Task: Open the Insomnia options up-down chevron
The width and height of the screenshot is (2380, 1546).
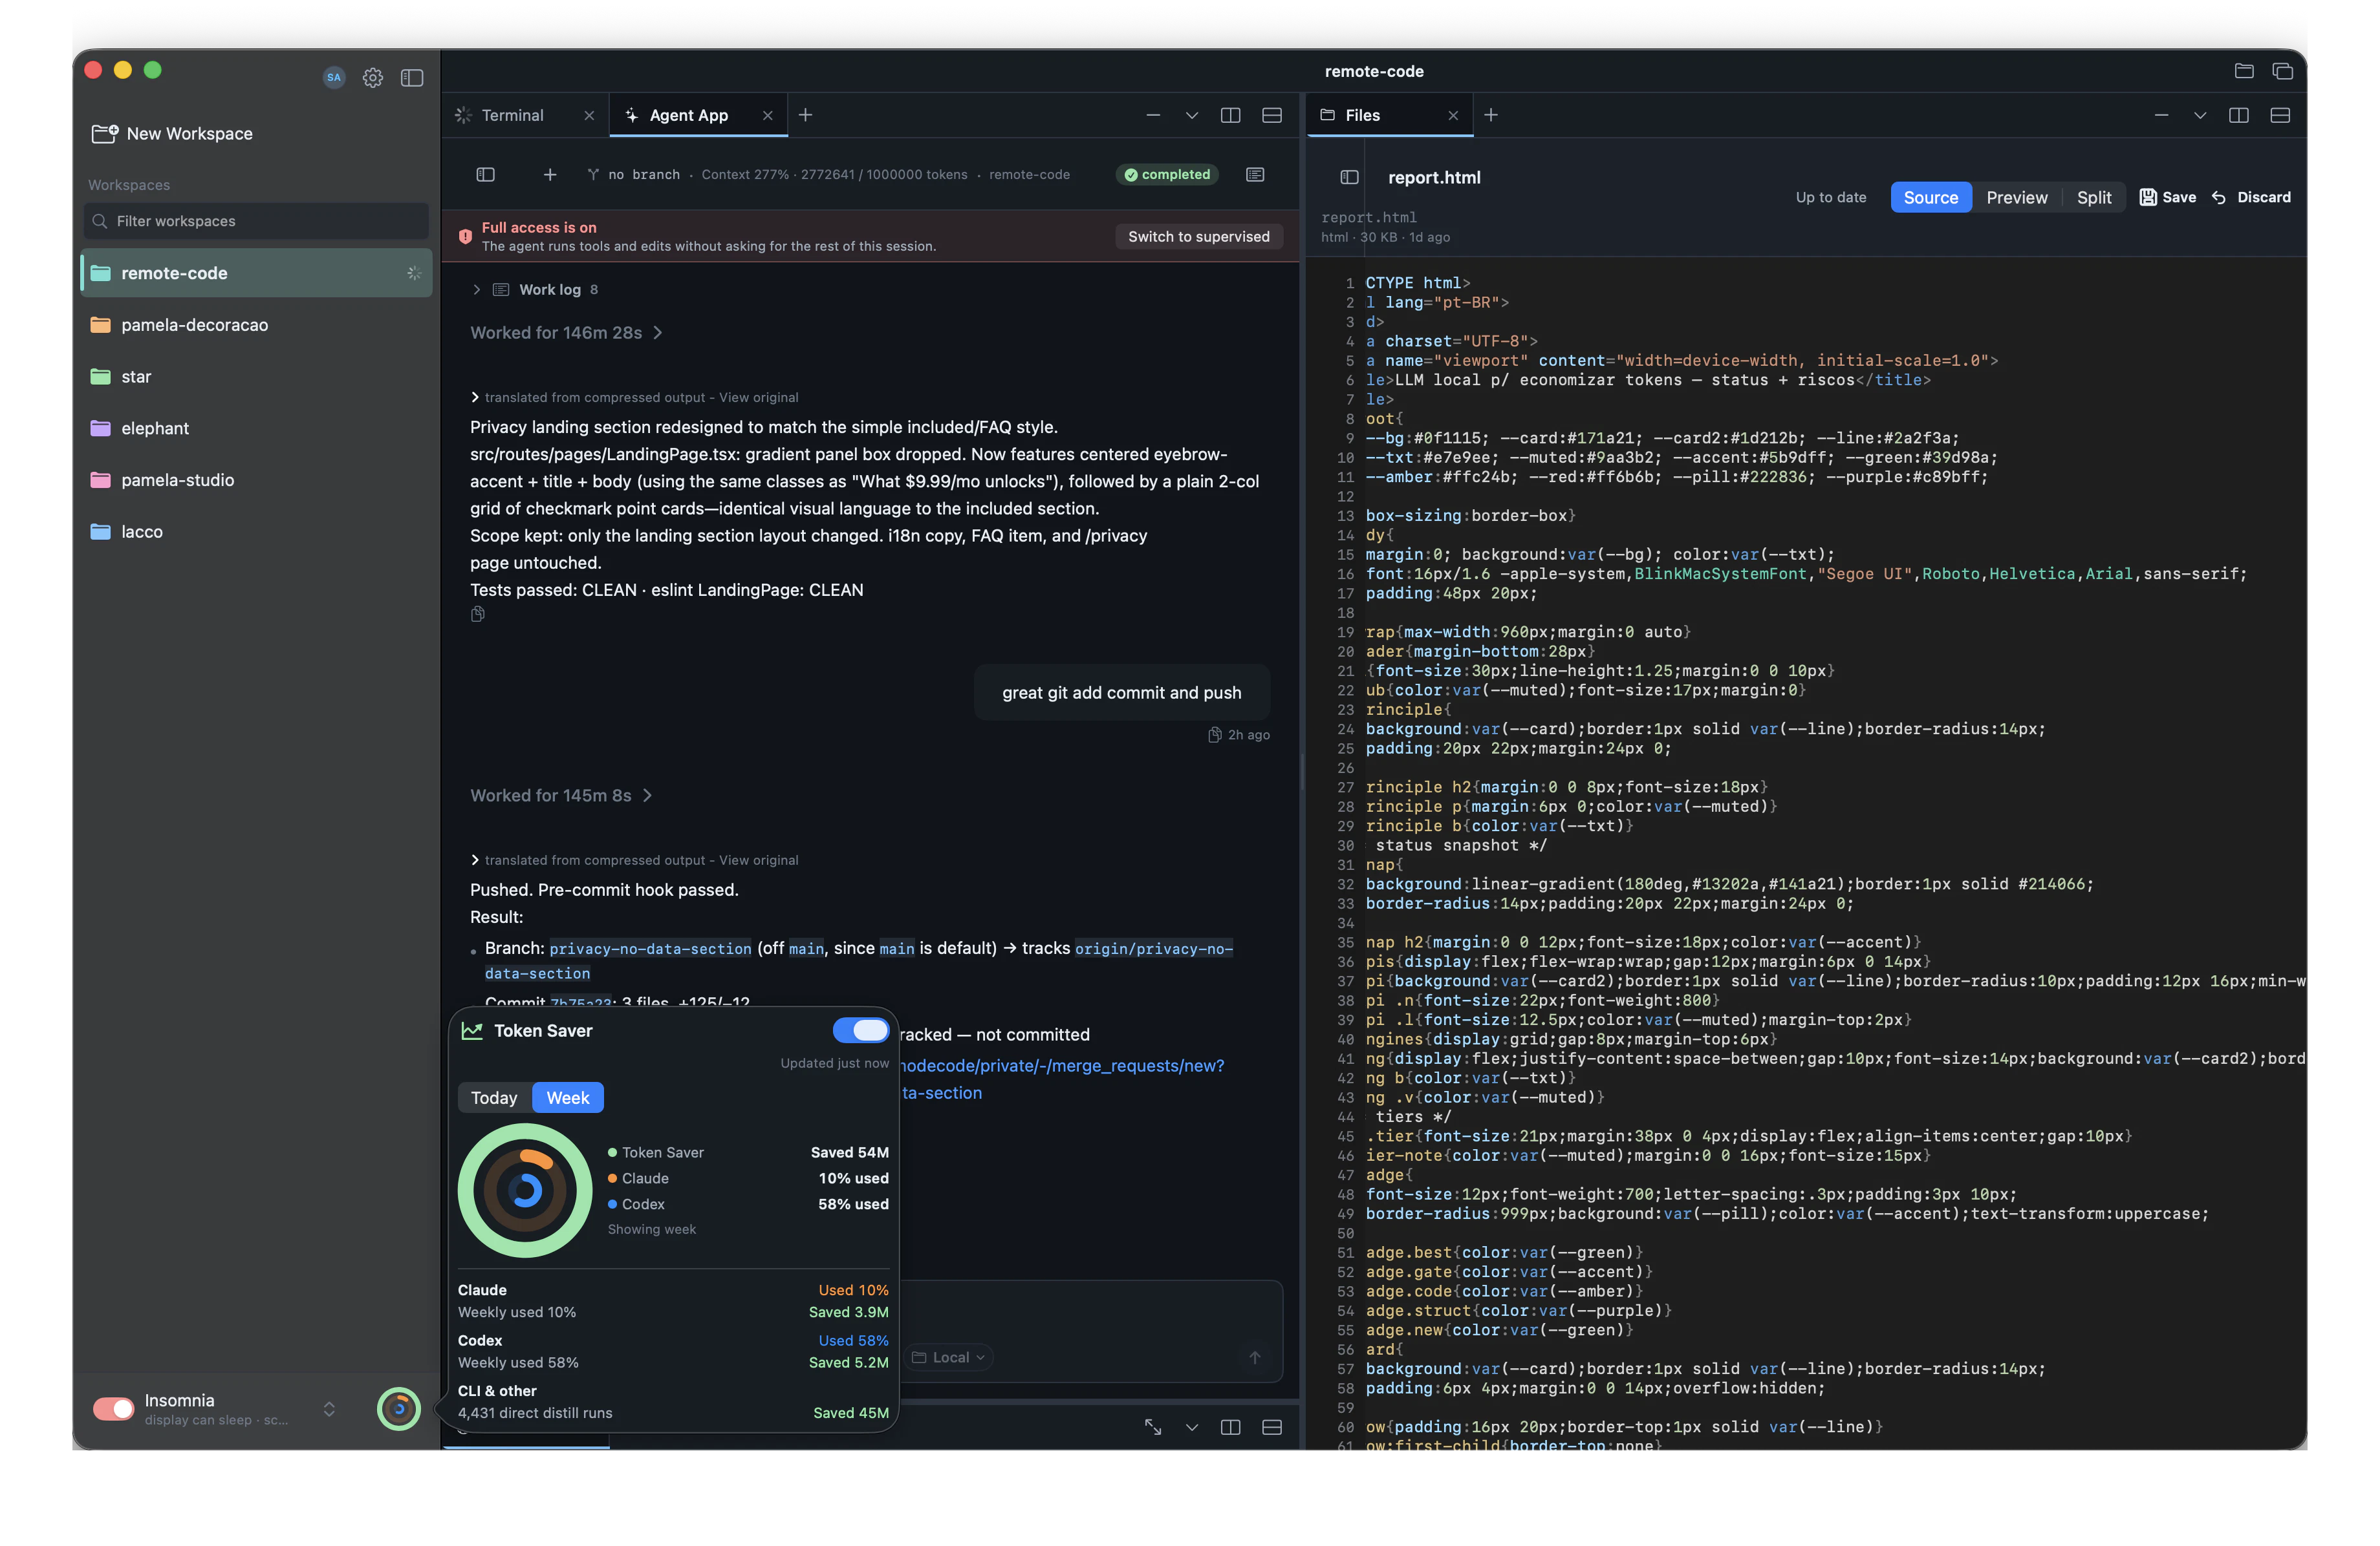Action: (329, 1409)
